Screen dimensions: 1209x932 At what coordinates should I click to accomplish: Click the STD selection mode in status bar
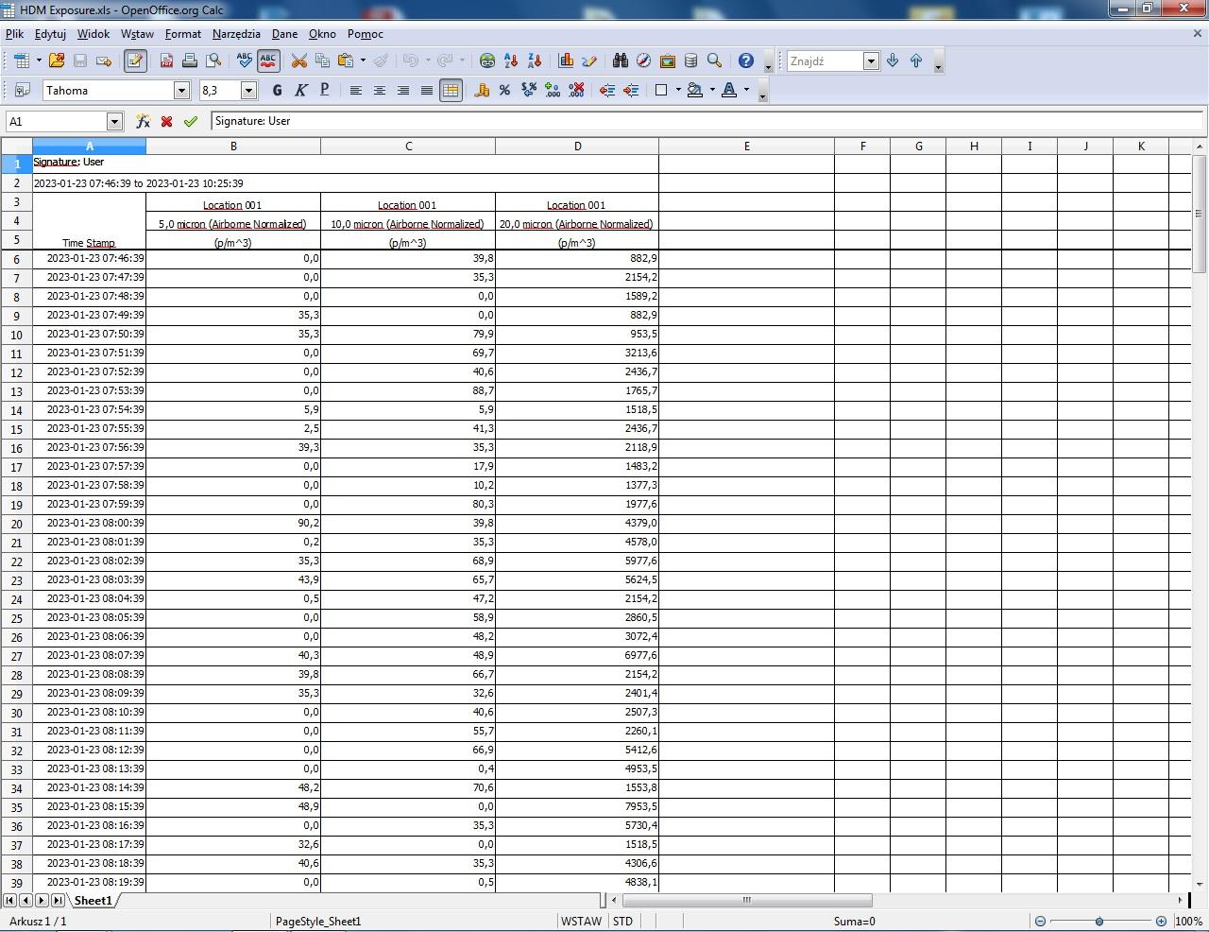[622, 922]
